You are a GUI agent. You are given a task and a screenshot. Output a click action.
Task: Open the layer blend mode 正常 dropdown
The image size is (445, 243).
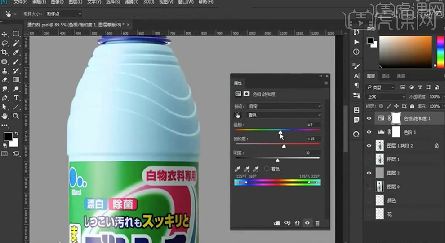[386, 97]
